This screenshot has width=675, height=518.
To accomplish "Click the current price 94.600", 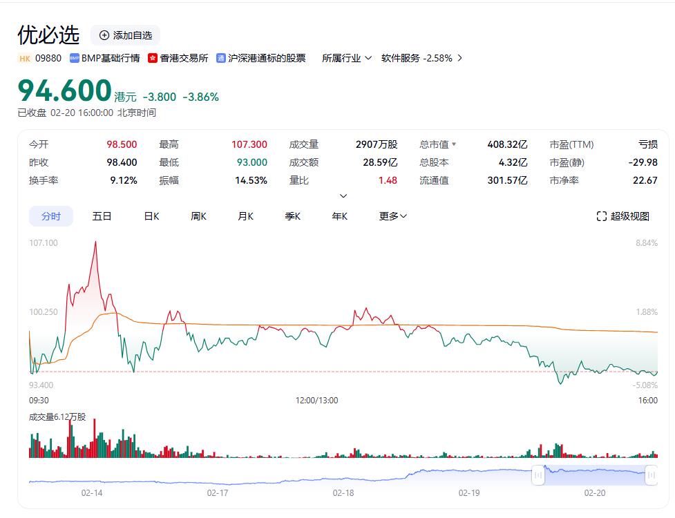I will click(x=64, y=90).
